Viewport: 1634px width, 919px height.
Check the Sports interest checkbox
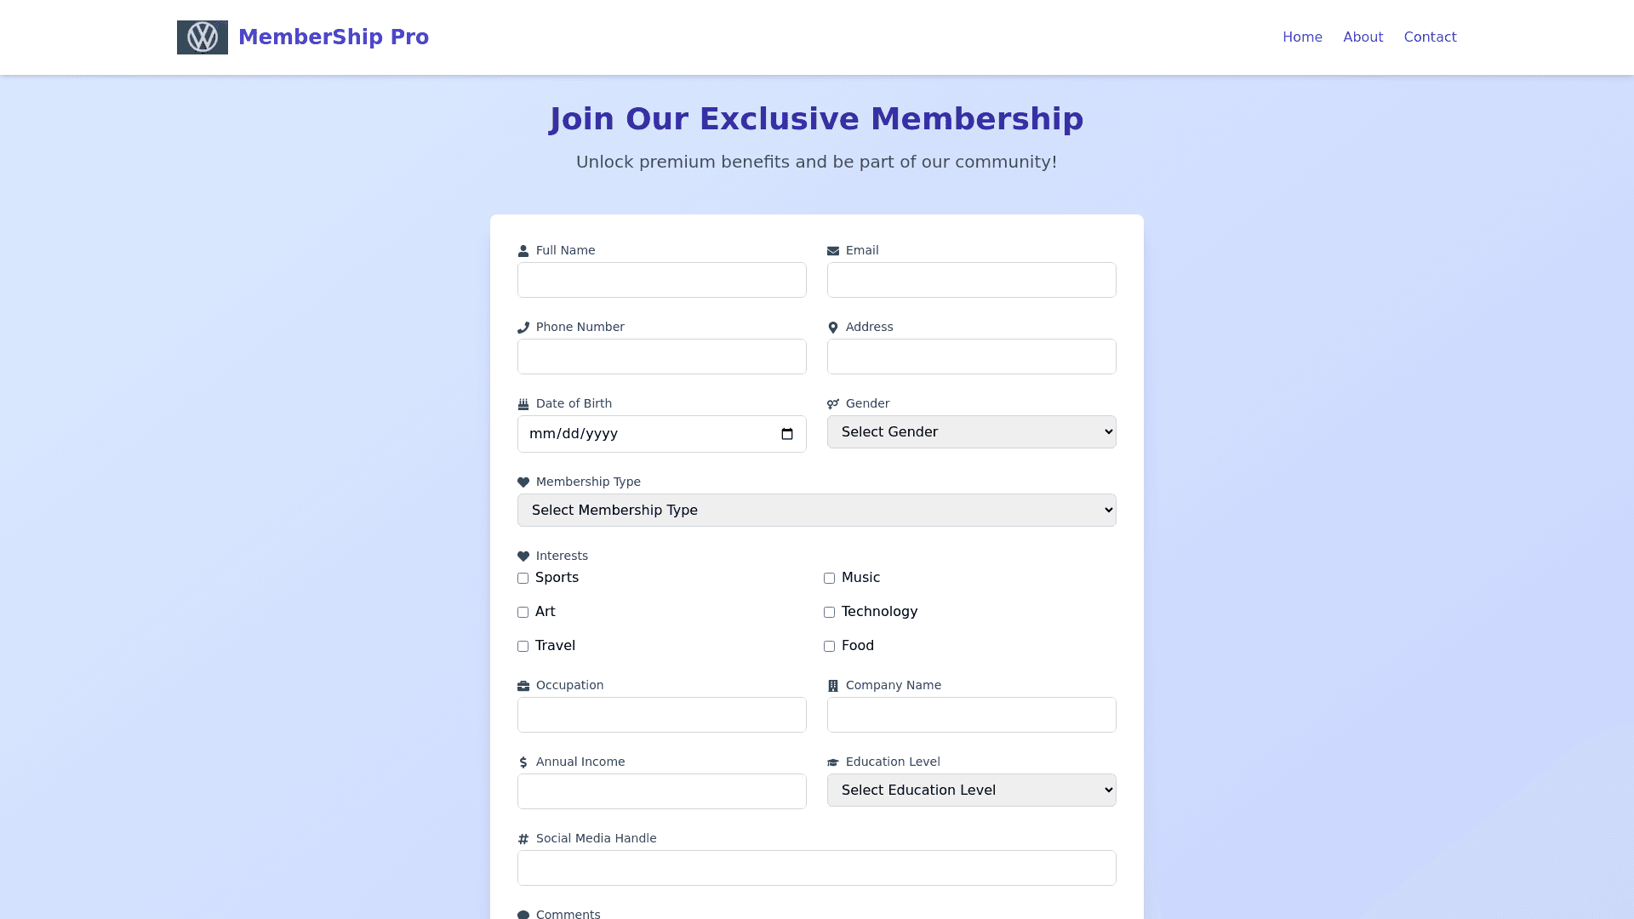523,579
